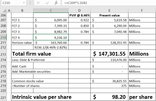The height and width of the screenshot is (101, 156).
Task: Select row 218 header
Action: [3, 81]
